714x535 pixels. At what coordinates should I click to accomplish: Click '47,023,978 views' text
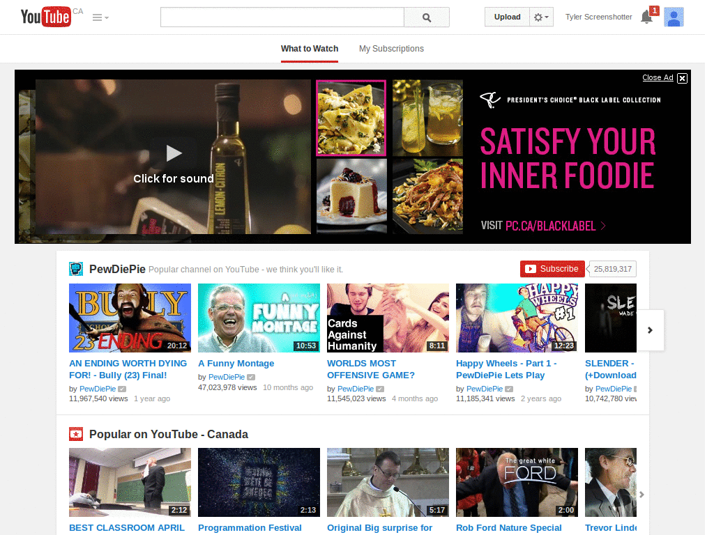tap(227, 387)
